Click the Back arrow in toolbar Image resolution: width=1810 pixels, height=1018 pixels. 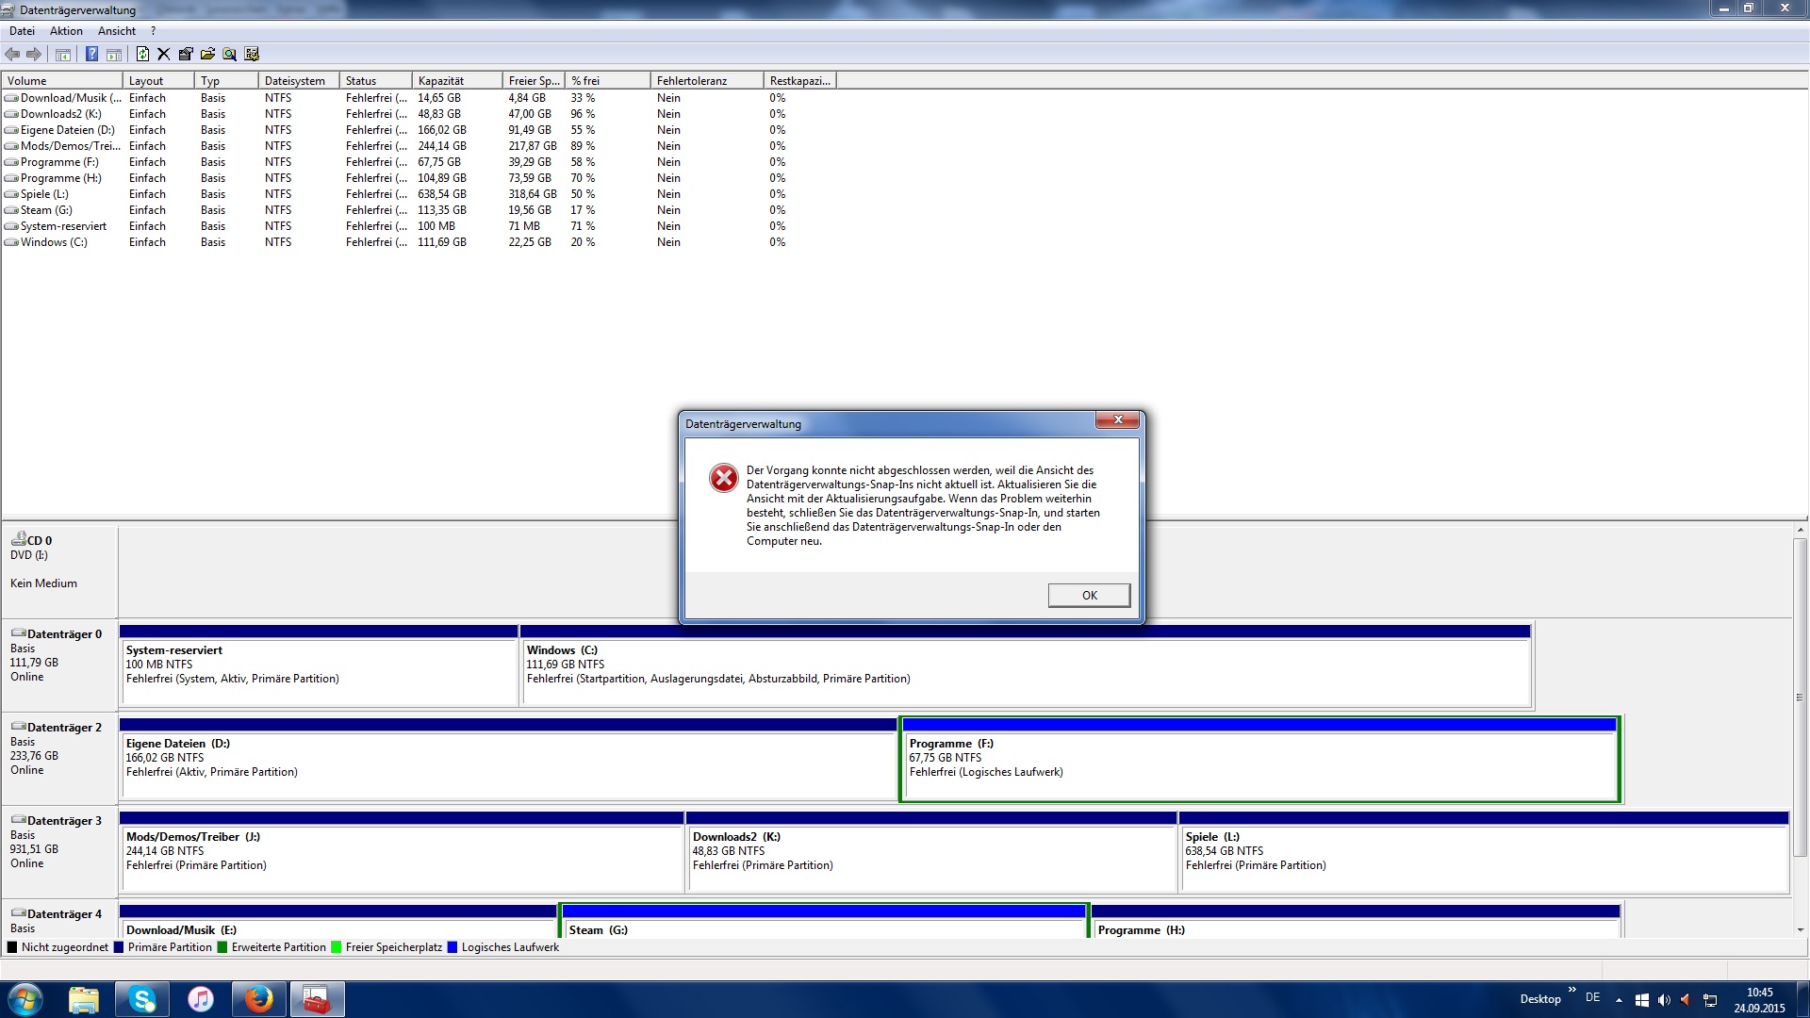[x=12, y=55]
